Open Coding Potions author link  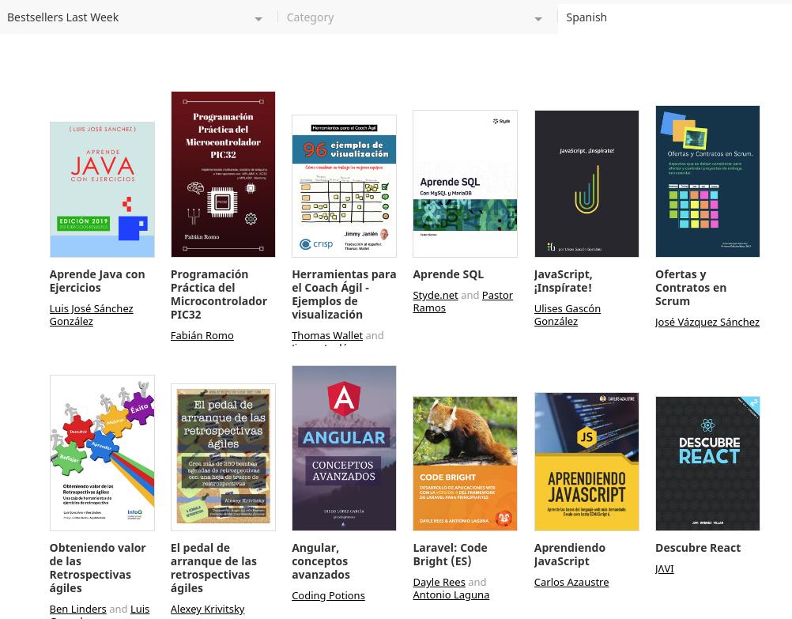(328, 596)
